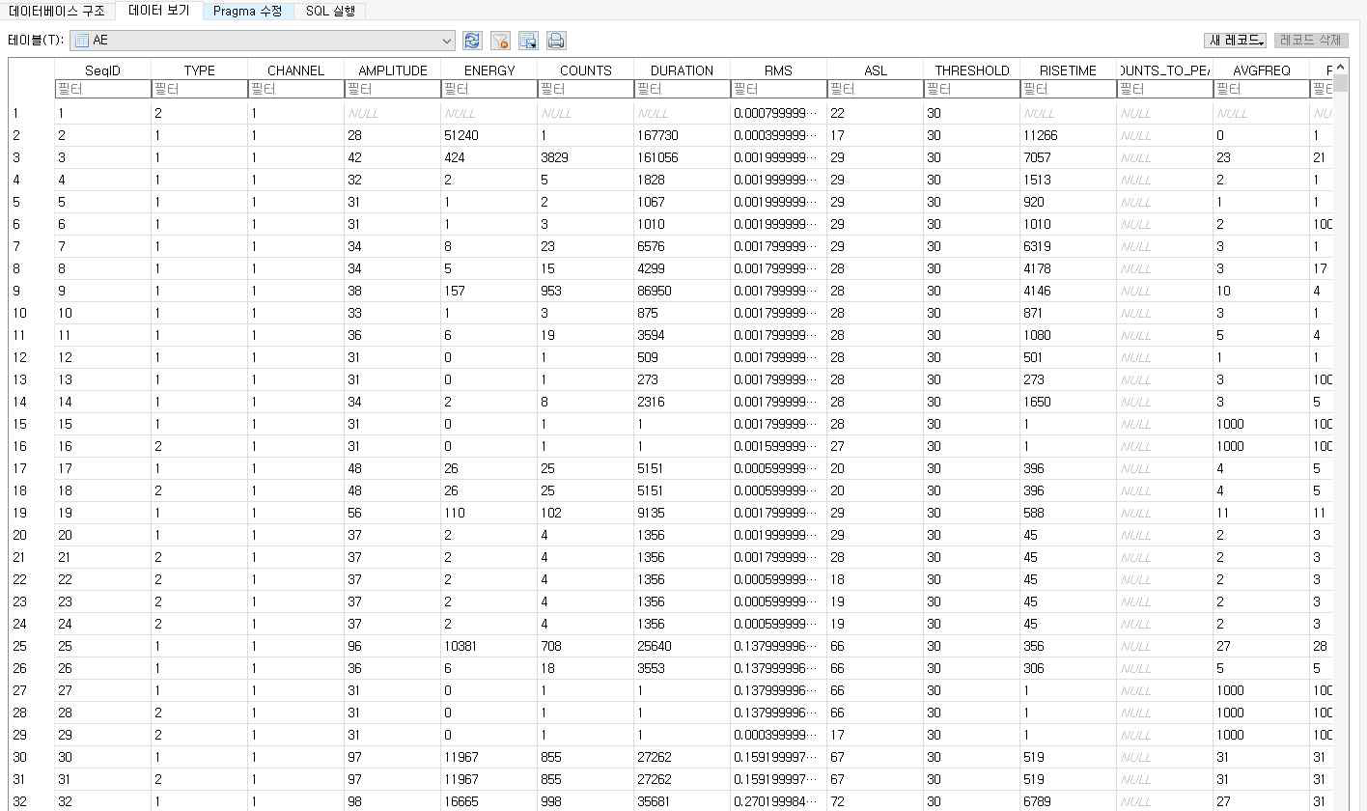The image size is (1367, 811).
Task: Select the 데이터 보기 tab
Action: (159, 11)
